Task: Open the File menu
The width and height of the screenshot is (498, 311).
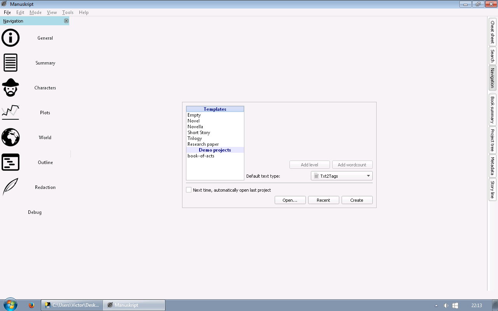Action: (7, 12)
